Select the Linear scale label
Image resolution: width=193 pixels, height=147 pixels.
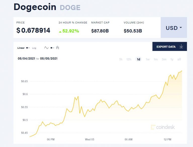tap(21, 48)
